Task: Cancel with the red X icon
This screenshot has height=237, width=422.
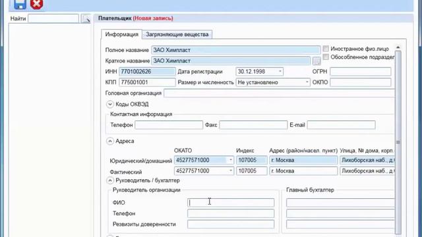Action: click(37, 4)
